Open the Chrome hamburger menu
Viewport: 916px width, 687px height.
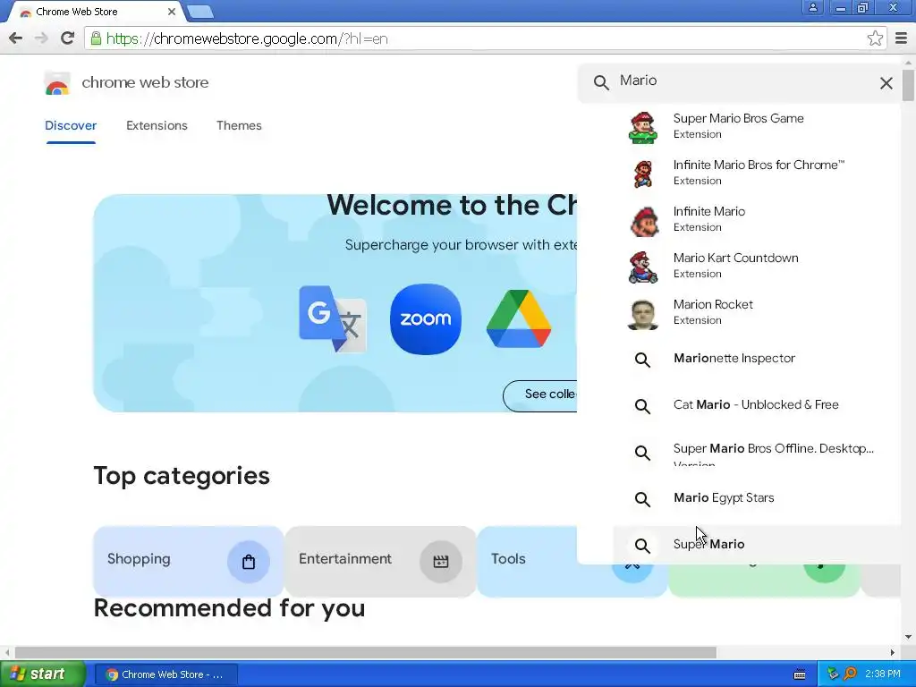click(901, 38)
